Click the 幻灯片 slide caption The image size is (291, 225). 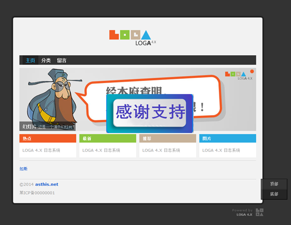[x=47, y=126]
